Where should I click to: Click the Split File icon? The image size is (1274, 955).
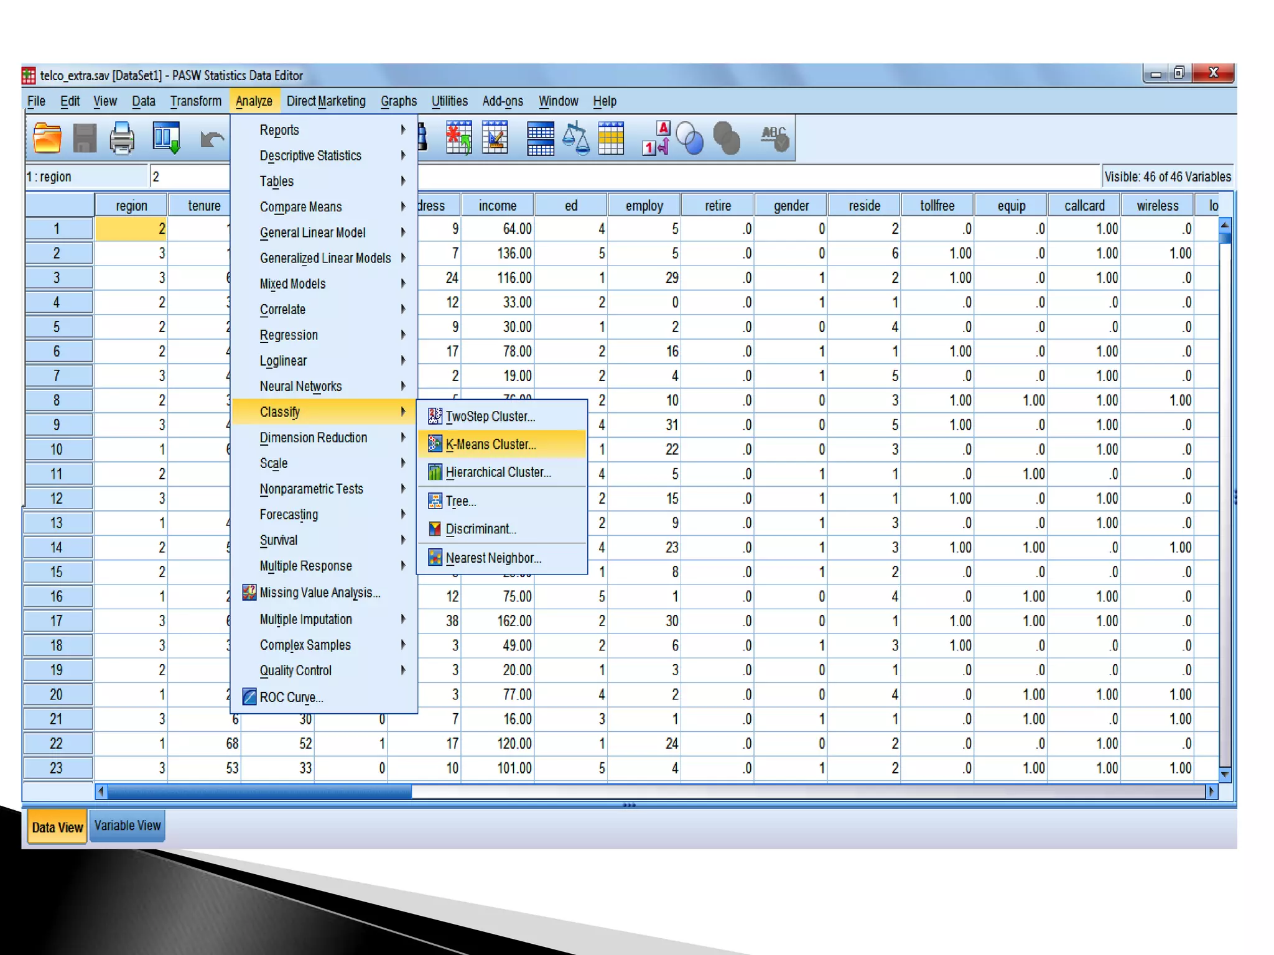click(x=540, y=138)
